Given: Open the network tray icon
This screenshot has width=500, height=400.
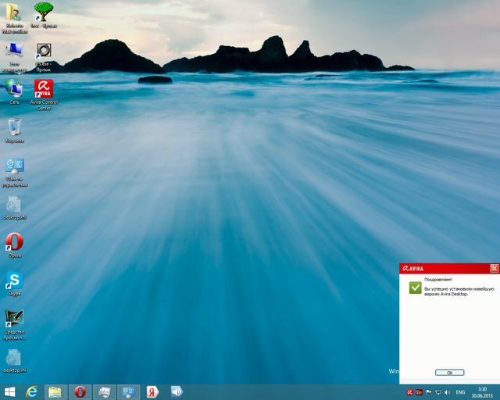Looking at the screenshot, I should coord(438,392).
